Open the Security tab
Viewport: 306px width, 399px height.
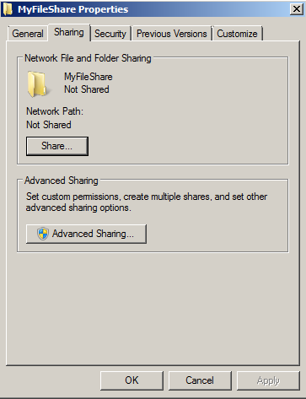[110, 34]
